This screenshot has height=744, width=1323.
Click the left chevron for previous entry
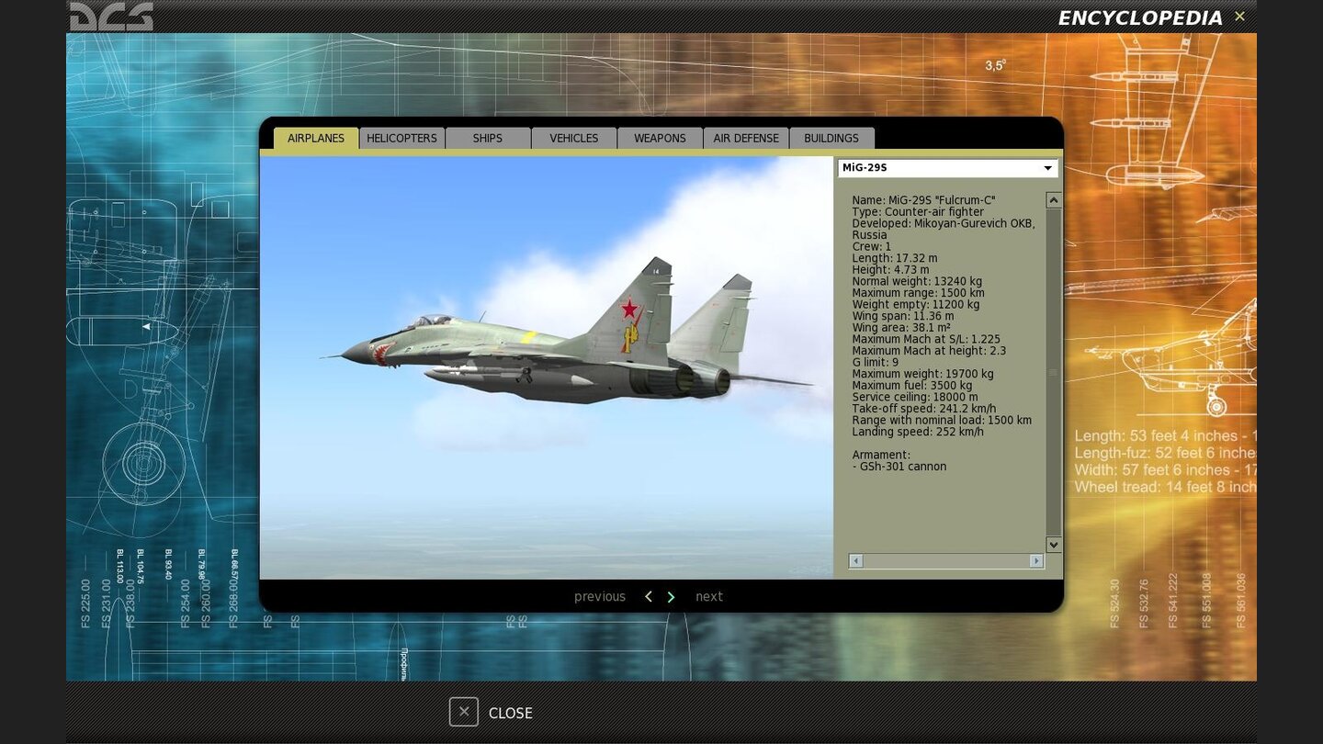(649, 597)
